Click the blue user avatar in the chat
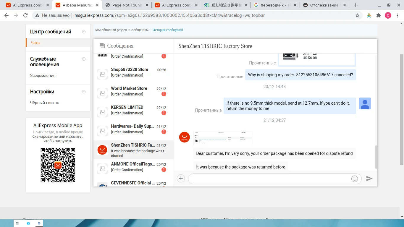 point(365,104)
